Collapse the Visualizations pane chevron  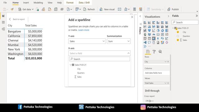tap(169, 16)
